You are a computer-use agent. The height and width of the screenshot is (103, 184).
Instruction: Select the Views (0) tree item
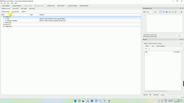click(8, 25)
